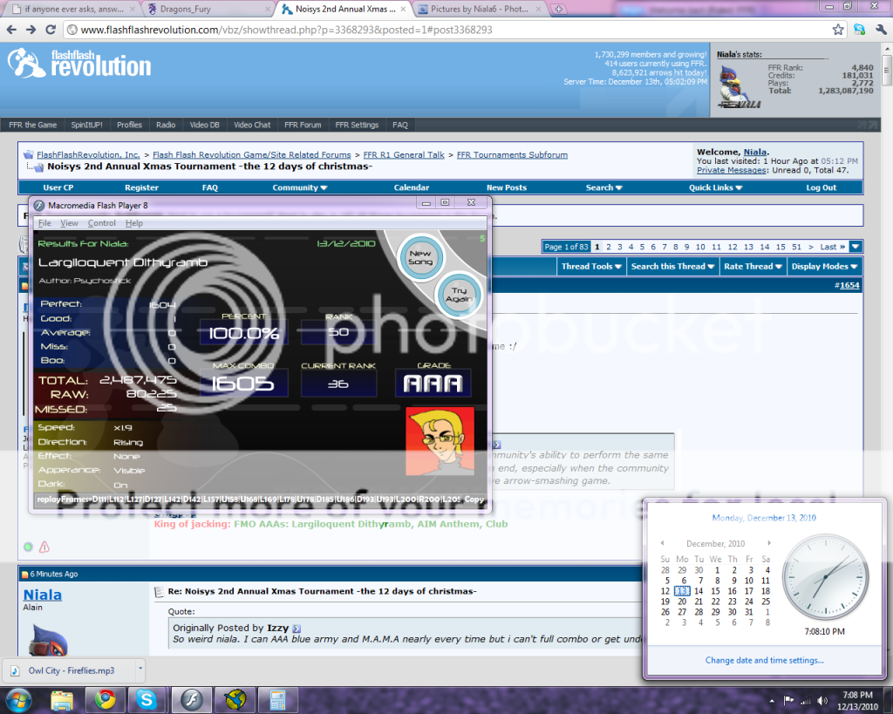The height and width of the screenshot is (714, 893).
Task: Open the Private Messages link
Action: click(732, 170)
